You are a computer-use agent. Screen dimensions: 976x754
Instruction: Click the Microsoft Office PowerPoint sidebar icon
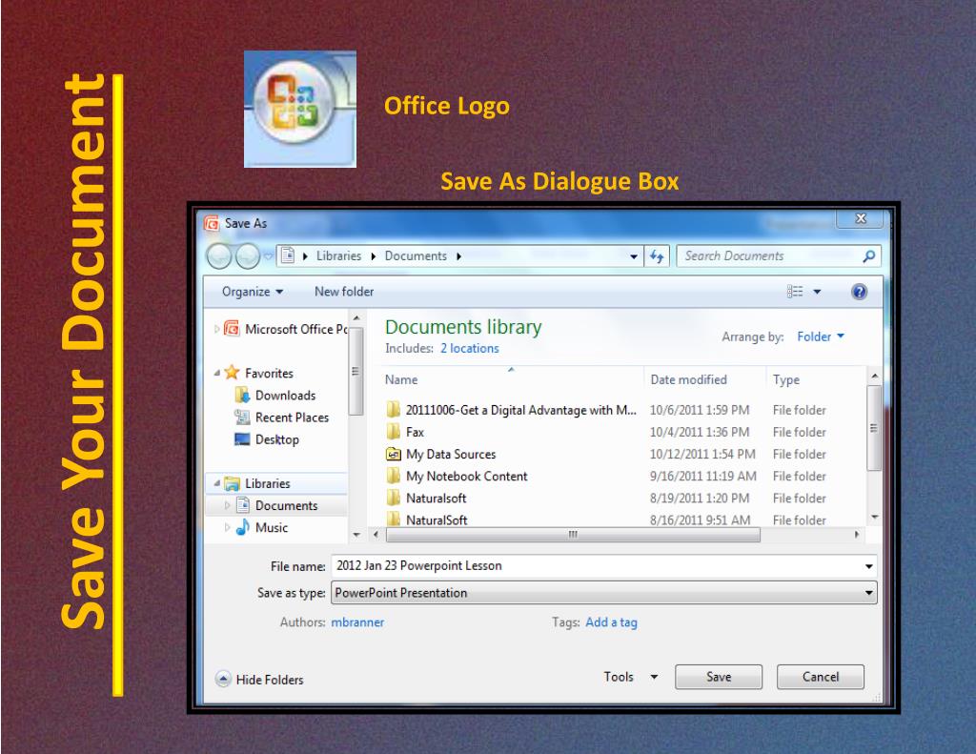[x=232, y=328]
